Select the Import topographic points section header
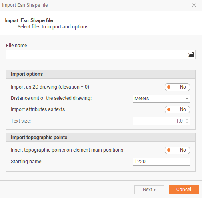This screenshot has height=198, width=202. tap(101, 137)
